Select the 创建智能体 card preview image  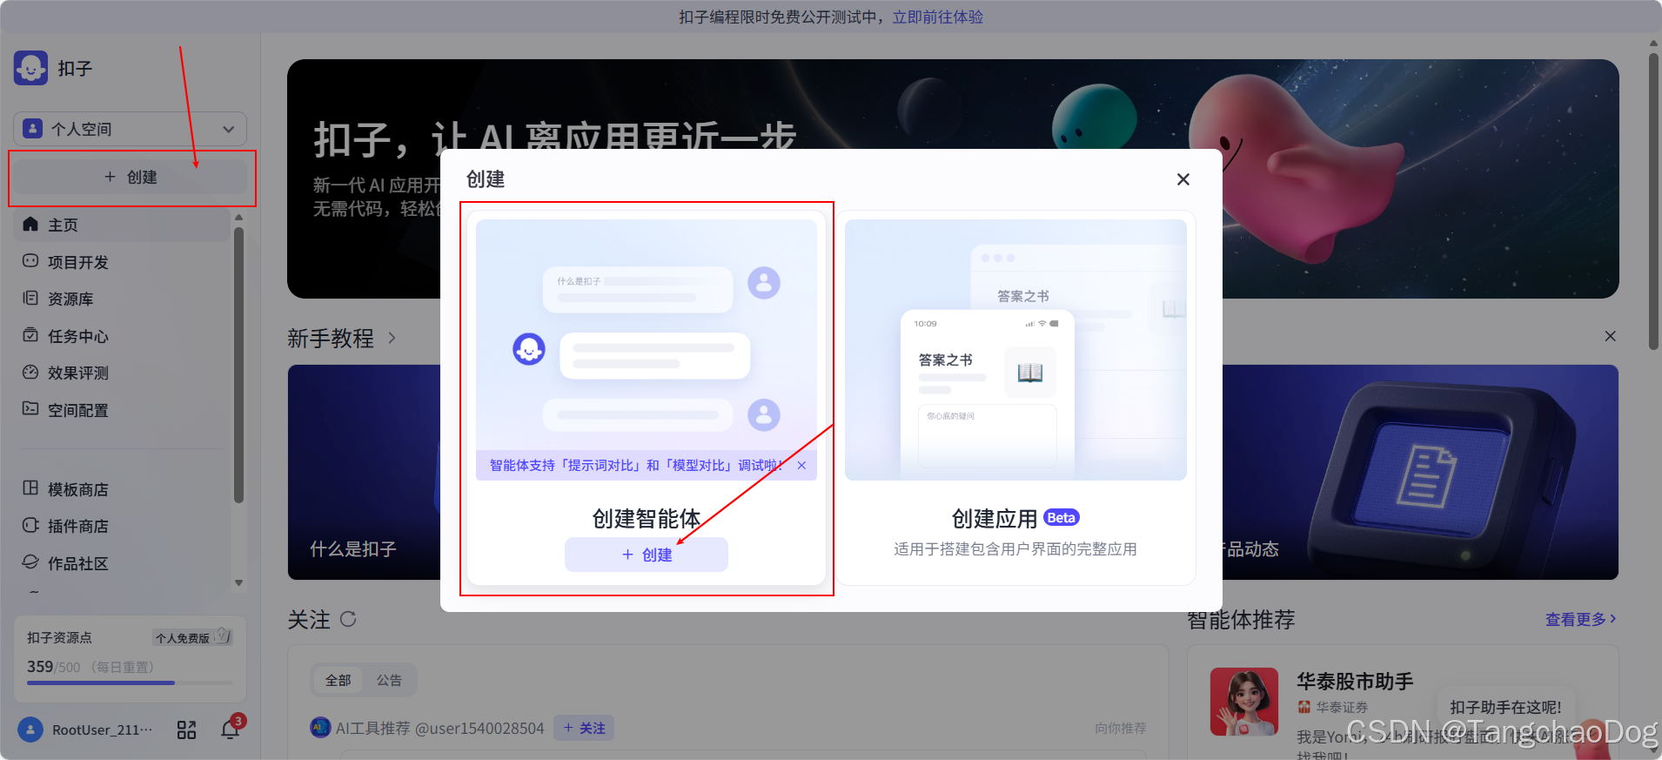point(647,349)
